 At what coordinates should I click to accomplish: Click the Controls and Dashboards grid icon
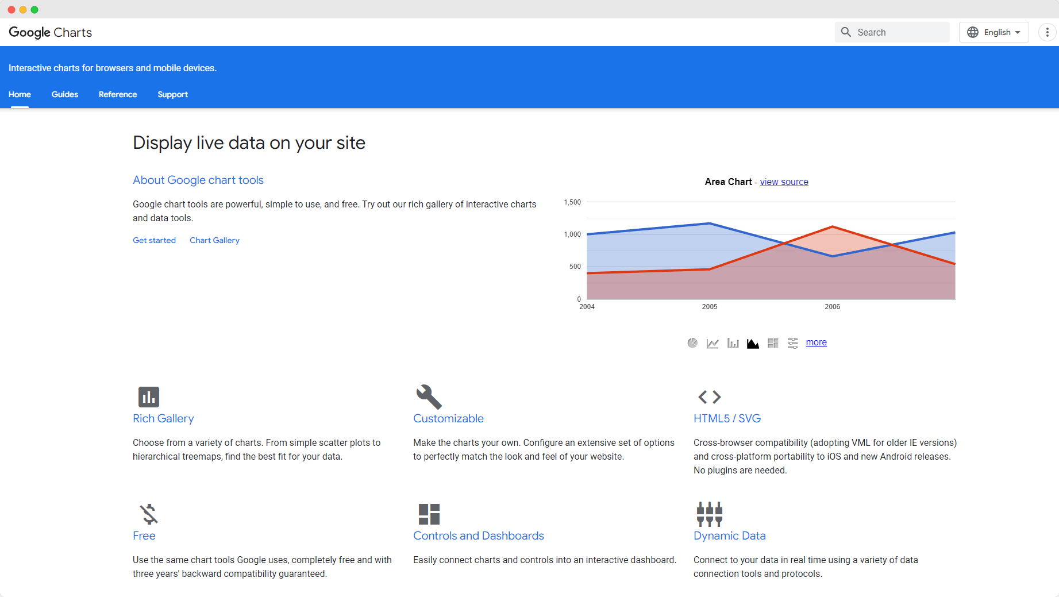(x=429, y=514)
